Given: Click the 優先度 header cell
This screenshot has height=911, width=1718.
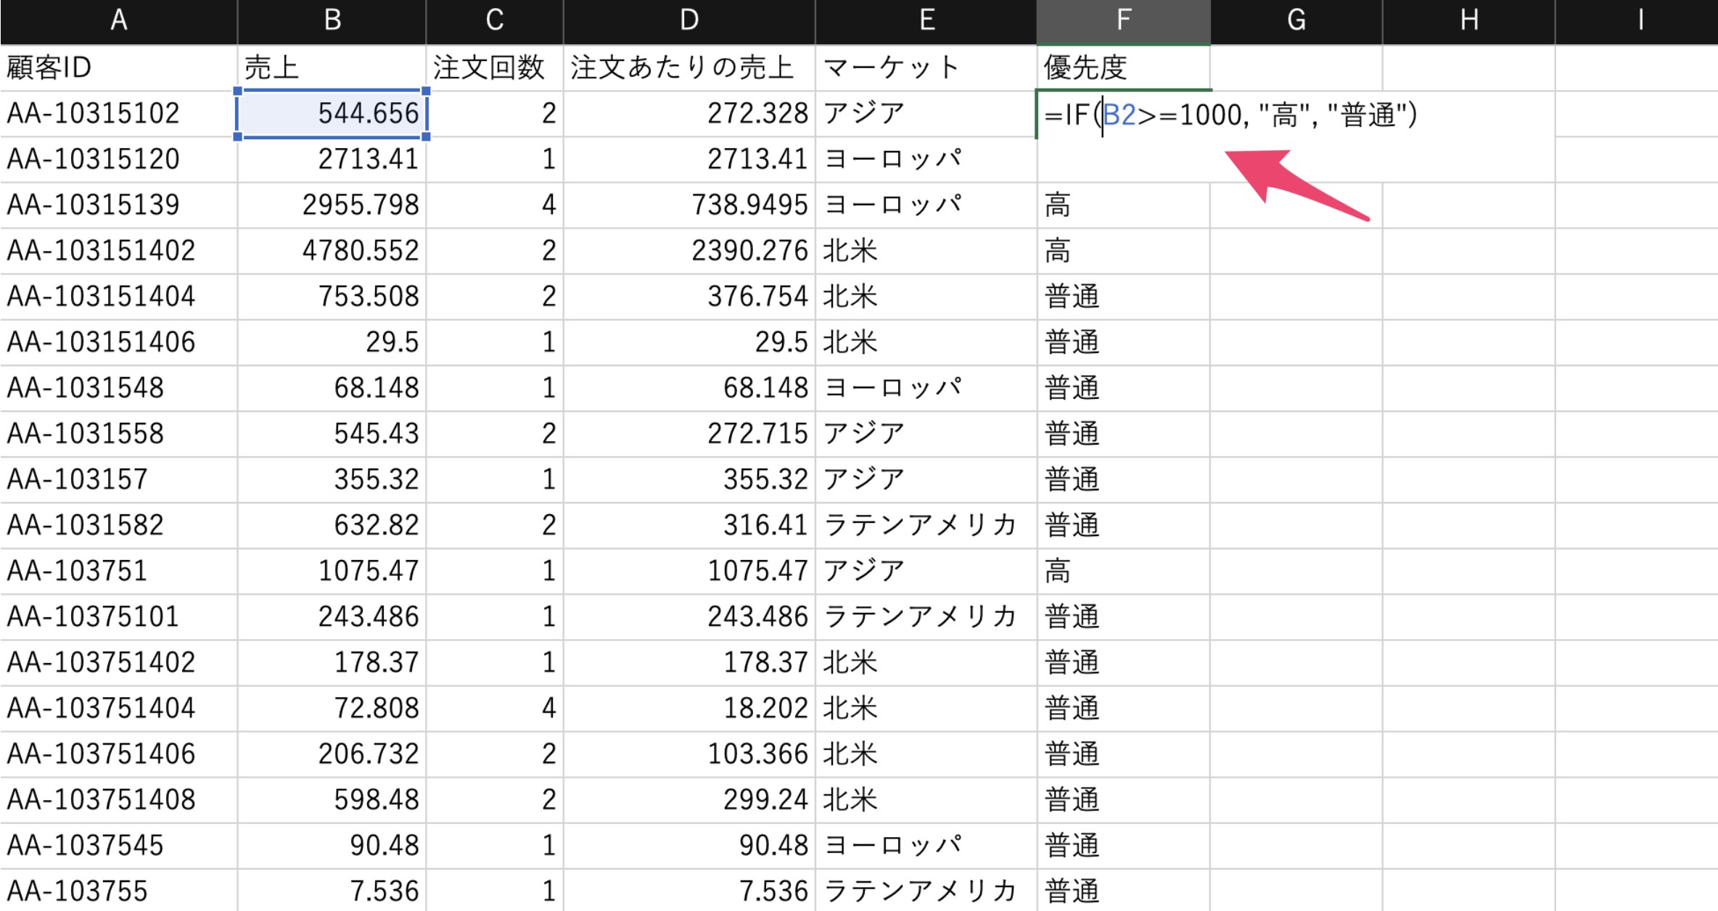Looking at the screenshot, I should point(1124,68).
